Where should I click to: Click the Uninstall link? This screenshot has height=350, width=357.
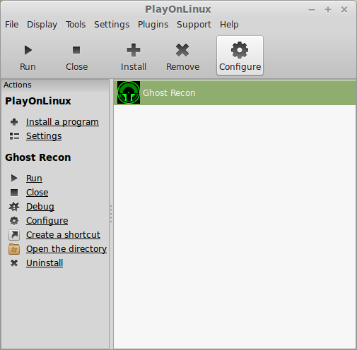click(45, 263)
